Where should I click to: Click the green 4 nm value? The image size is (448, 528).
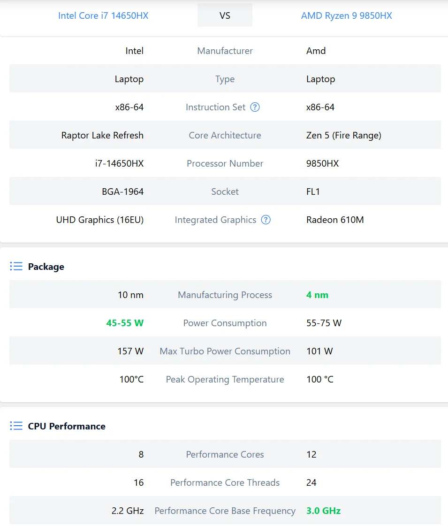[317, 295]
